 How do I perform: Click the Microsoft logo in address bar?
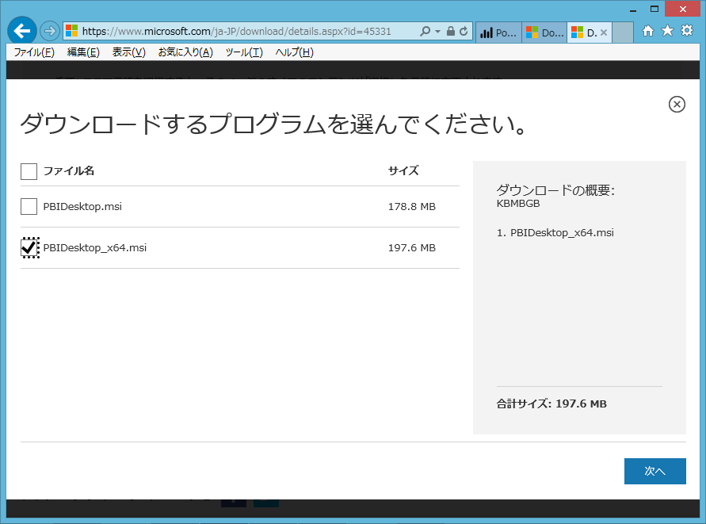71,31
